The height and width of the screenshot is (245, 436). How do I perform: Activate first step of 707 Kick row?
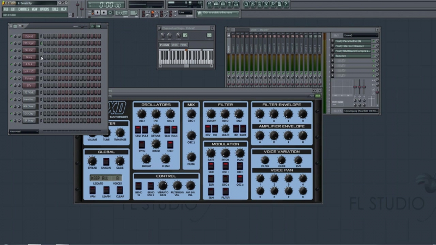point(45,93)
